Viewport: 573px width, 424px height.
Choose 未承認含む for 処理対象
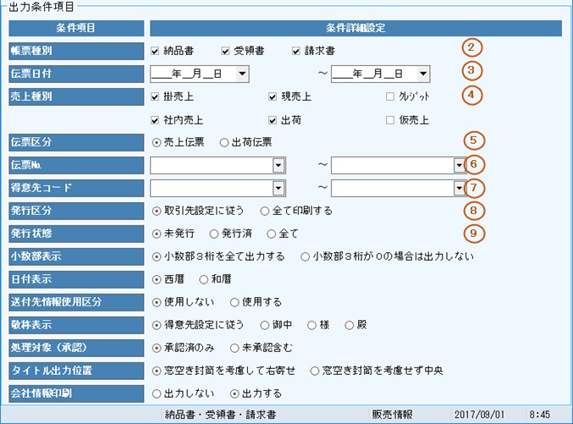coord(235,347)
